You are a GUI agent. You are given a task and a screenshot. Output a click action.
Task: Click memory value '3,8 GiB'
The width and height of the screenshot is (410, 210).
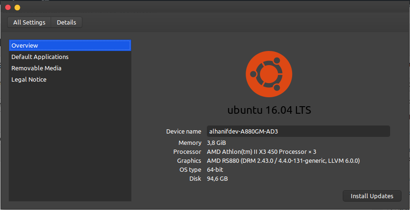[216, 143]
